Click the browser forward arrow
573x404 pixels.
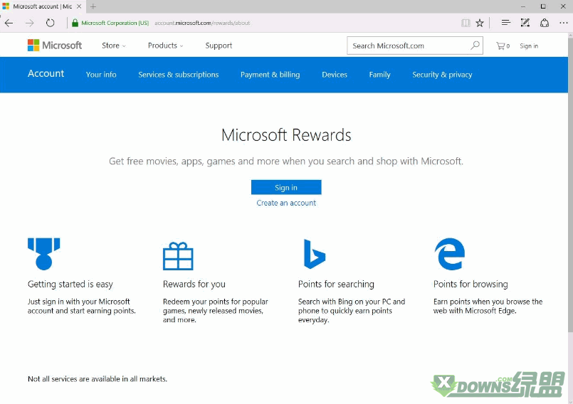coord(30,23)
